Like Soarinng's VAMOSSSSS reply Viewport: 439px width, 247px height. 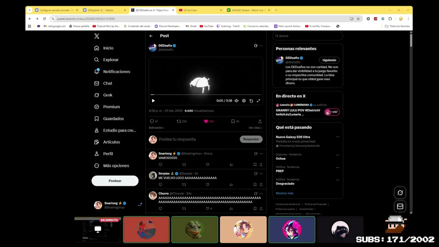click(207, 165)
